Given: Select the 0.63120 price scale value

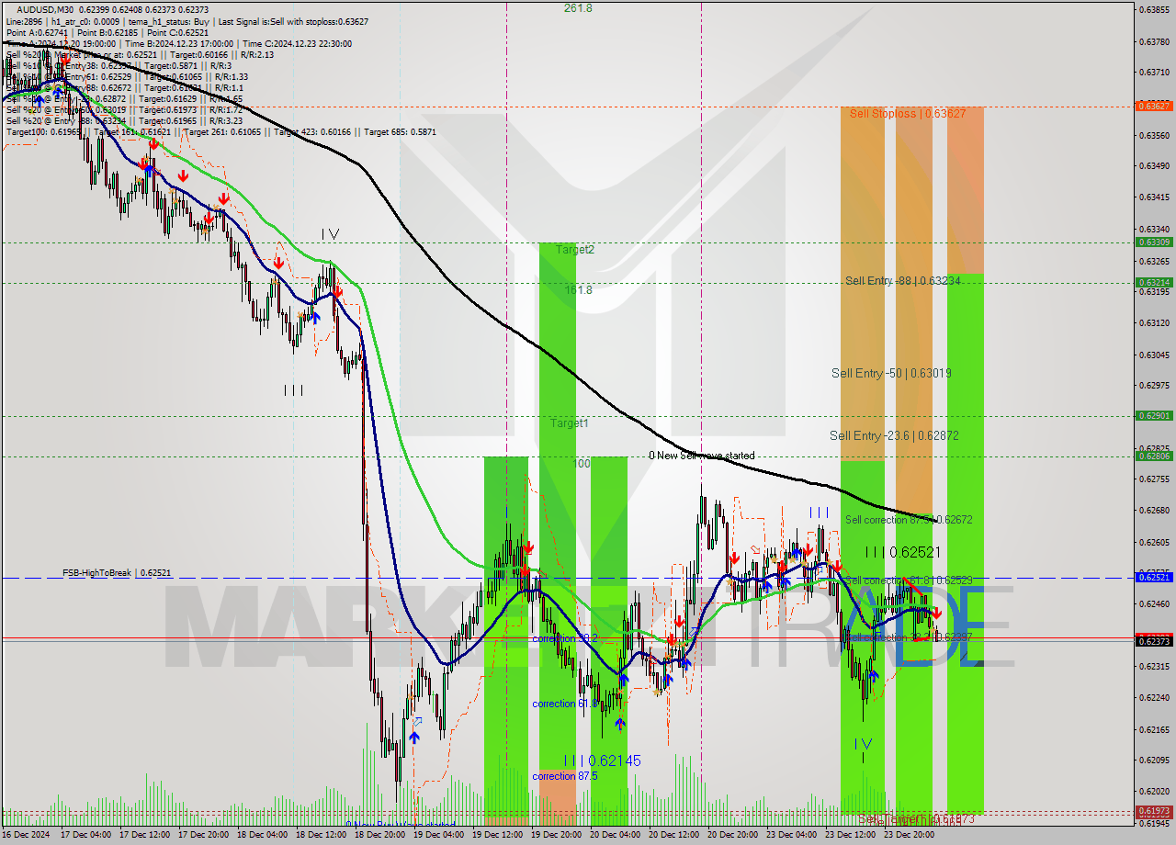Looking at the screenshot, I should tap(1154, 322).
